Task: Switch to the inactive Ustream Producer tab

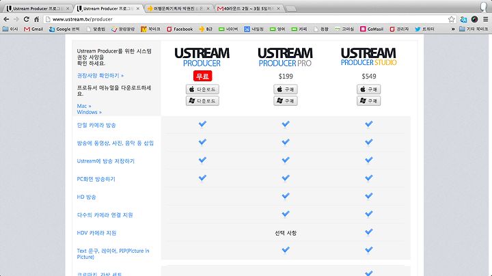Action: click(x=38, y=8)
